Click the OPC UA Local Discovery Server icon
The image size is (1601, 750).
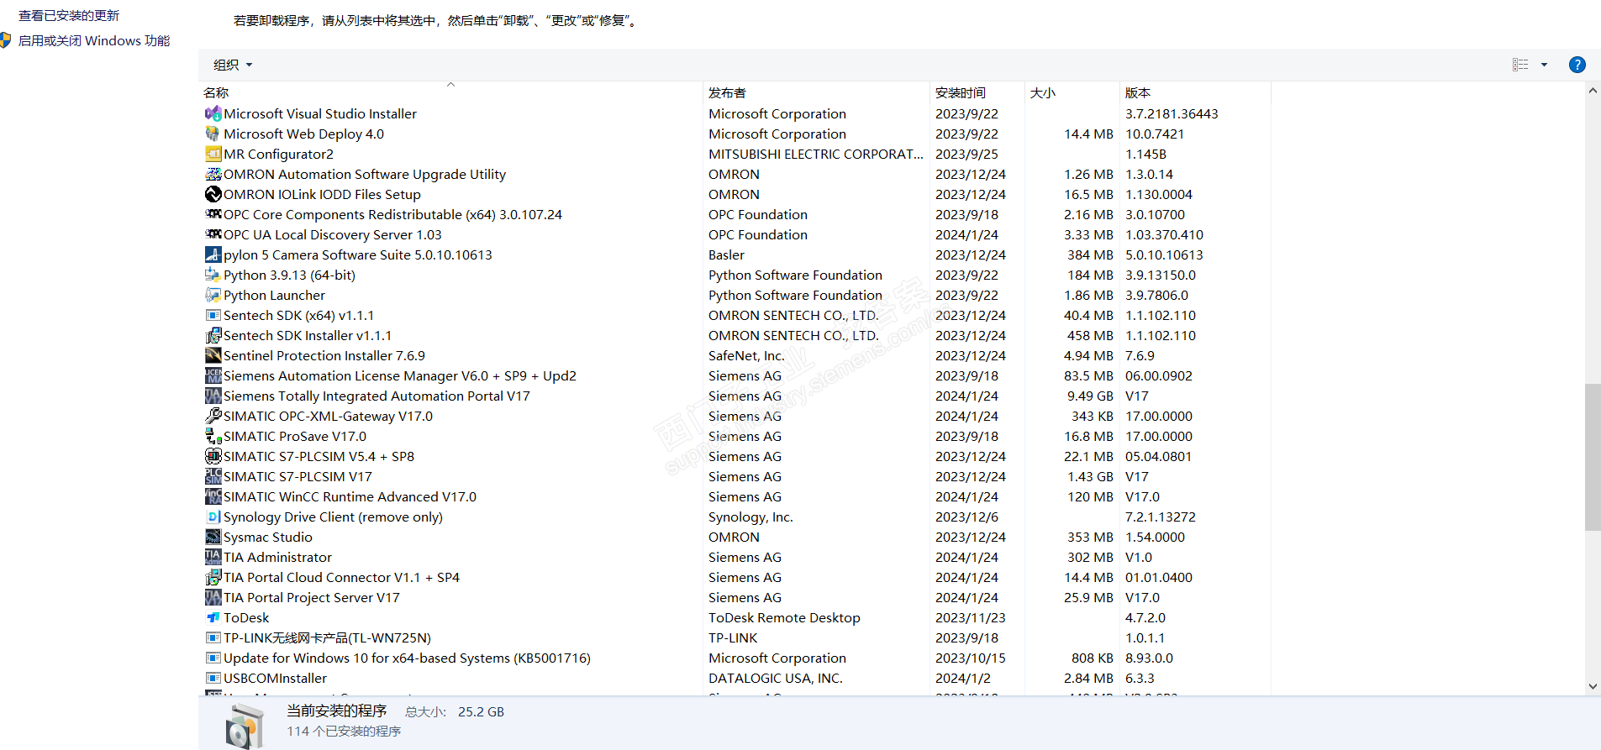coord(213,234)
